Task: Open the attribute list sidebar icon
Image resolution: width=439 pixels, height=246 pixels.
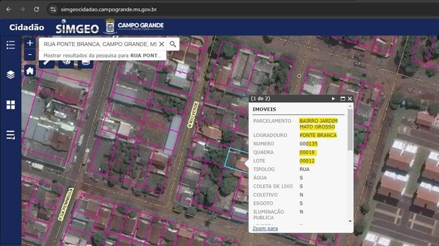Action: click(x=10, y=135)
